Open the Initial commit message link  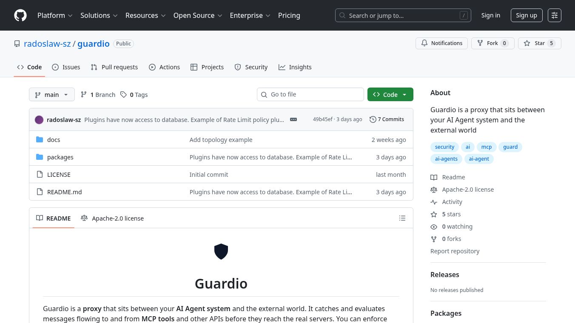point(209,175)
